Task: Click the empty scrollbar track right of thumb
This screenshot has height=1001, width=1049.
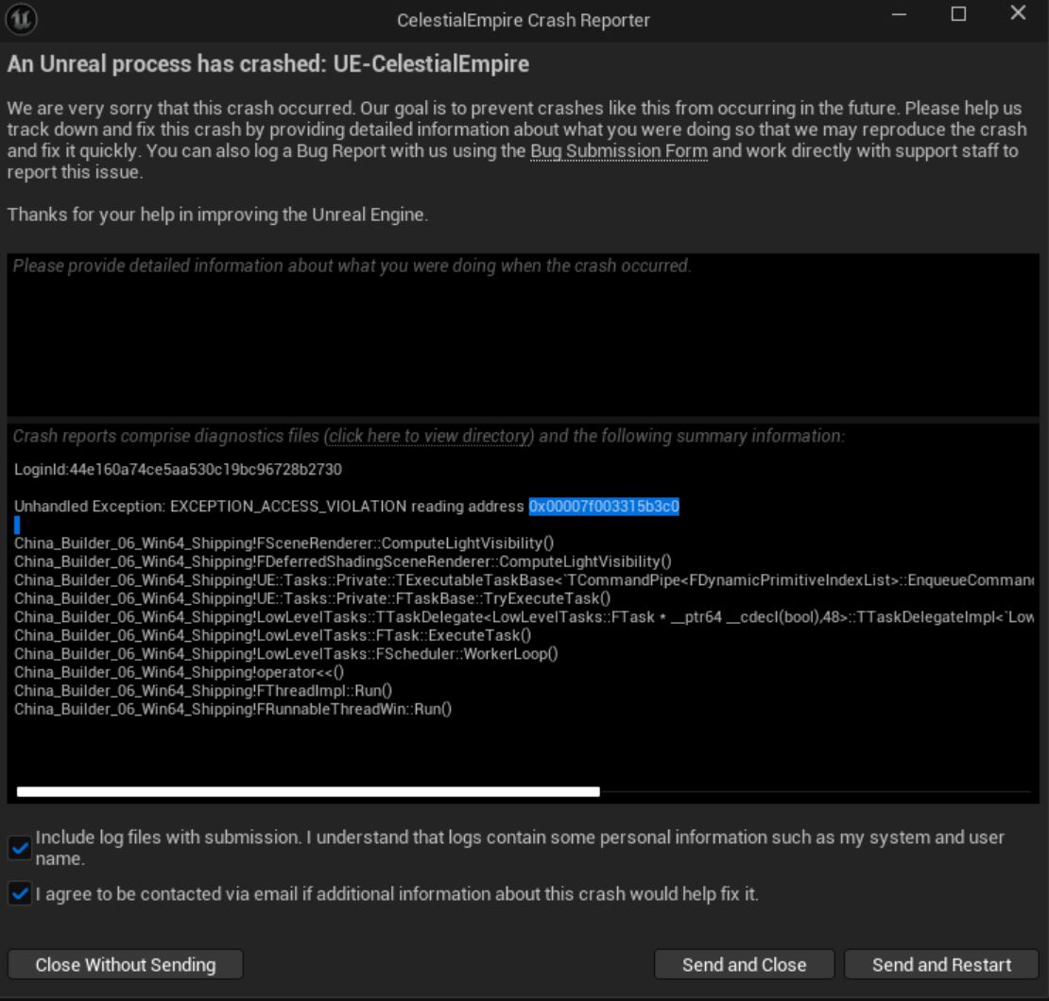Action: [x=813, y=792]
